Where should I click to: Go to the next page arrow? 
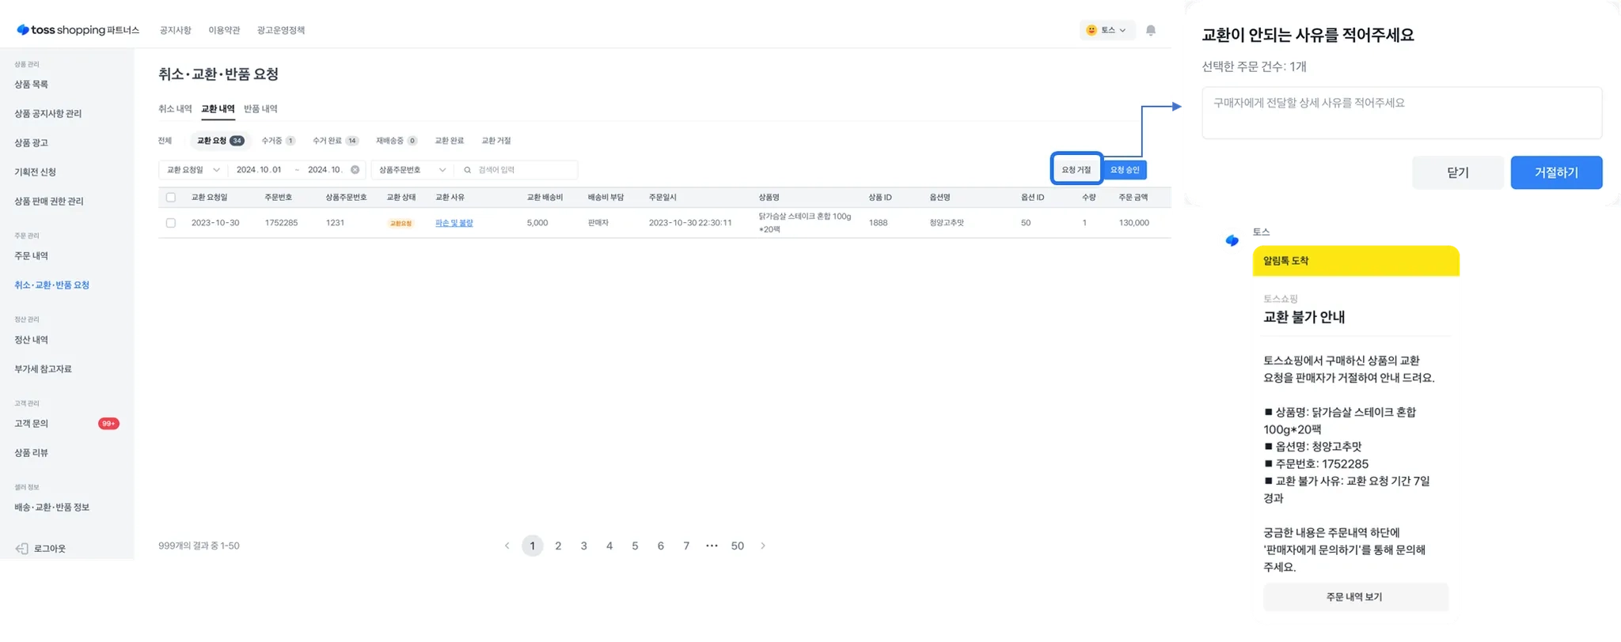[763, 546]
